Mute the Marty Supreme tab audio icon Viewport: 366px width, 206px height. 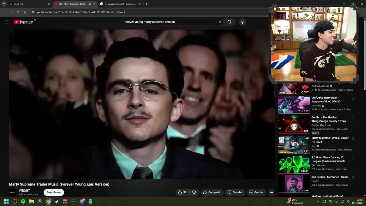(x=90, y=4)
